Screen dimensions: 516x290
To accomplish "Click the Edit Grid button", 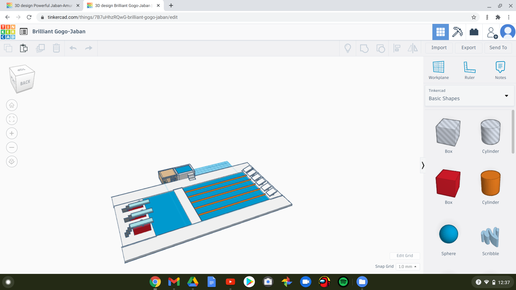I will (405, 256).
